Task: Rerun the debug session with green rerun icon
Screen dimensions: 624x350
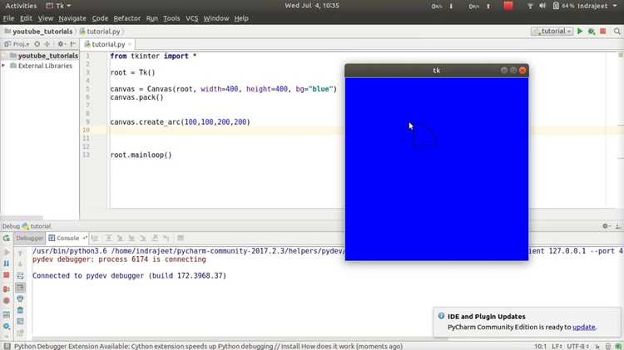Action: 7,239
